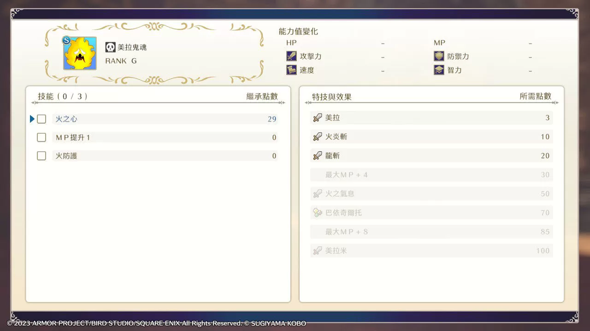Click the scholar cap icon beside 智力

click(439, 70)
